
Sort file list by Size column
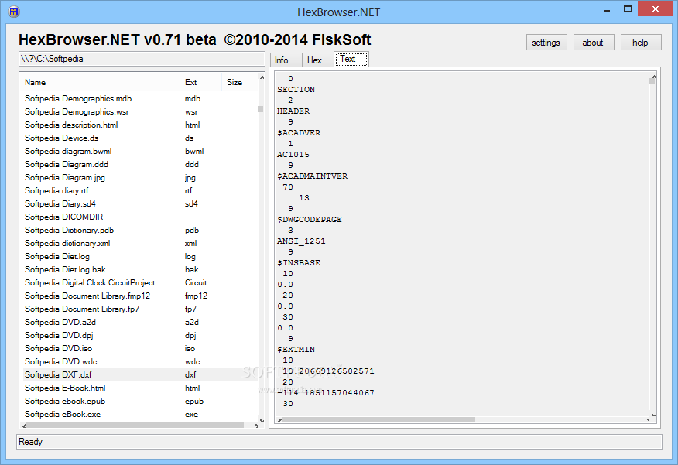click(x=239, y=82)
